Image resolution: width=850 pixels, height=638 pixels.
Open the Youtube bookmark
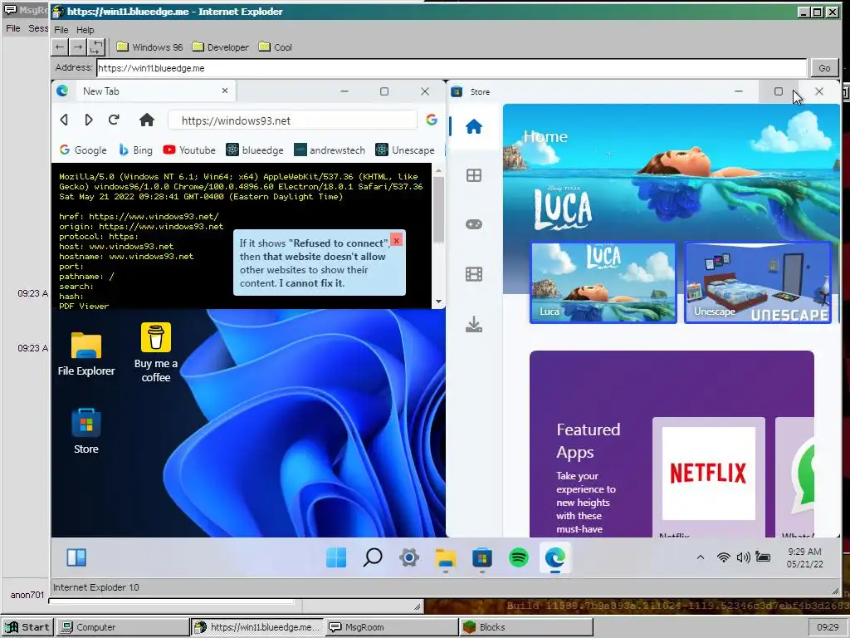pos(189,150)
